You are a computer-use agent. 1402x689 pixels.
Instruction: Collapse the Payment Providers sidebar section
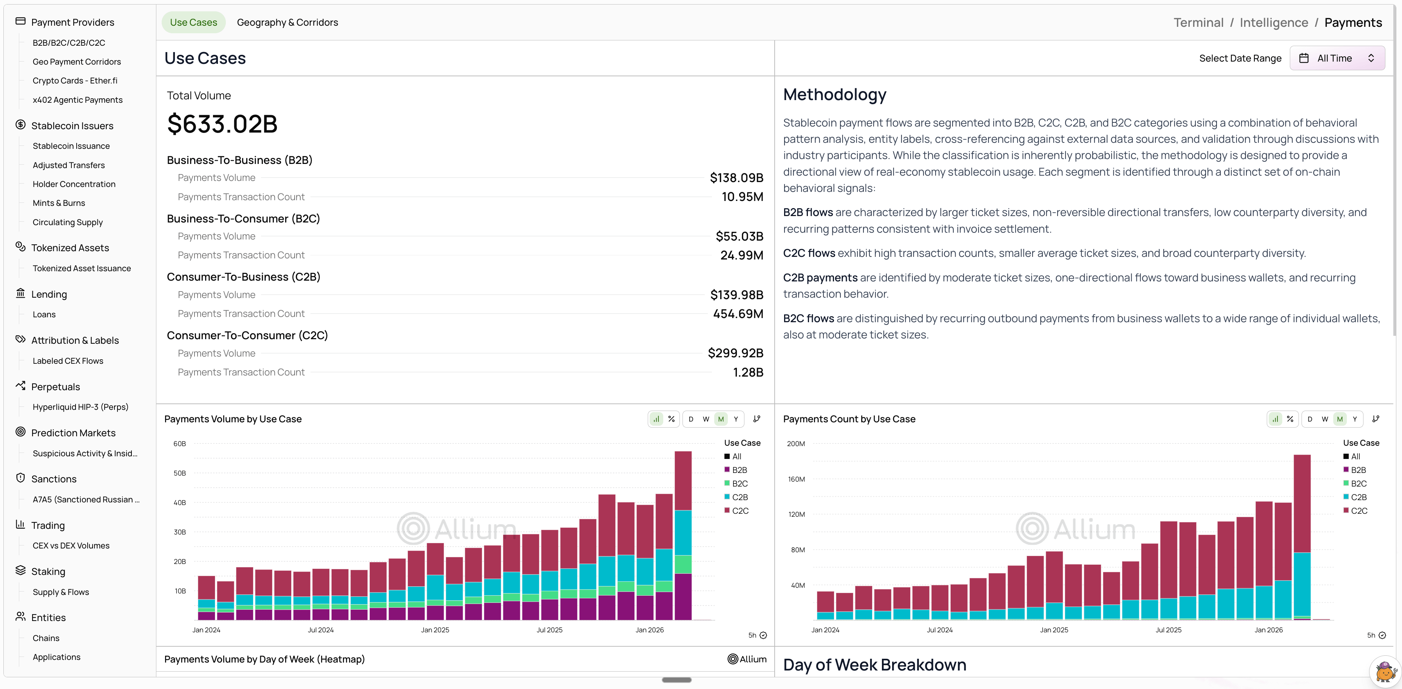(x=73, y=22)
